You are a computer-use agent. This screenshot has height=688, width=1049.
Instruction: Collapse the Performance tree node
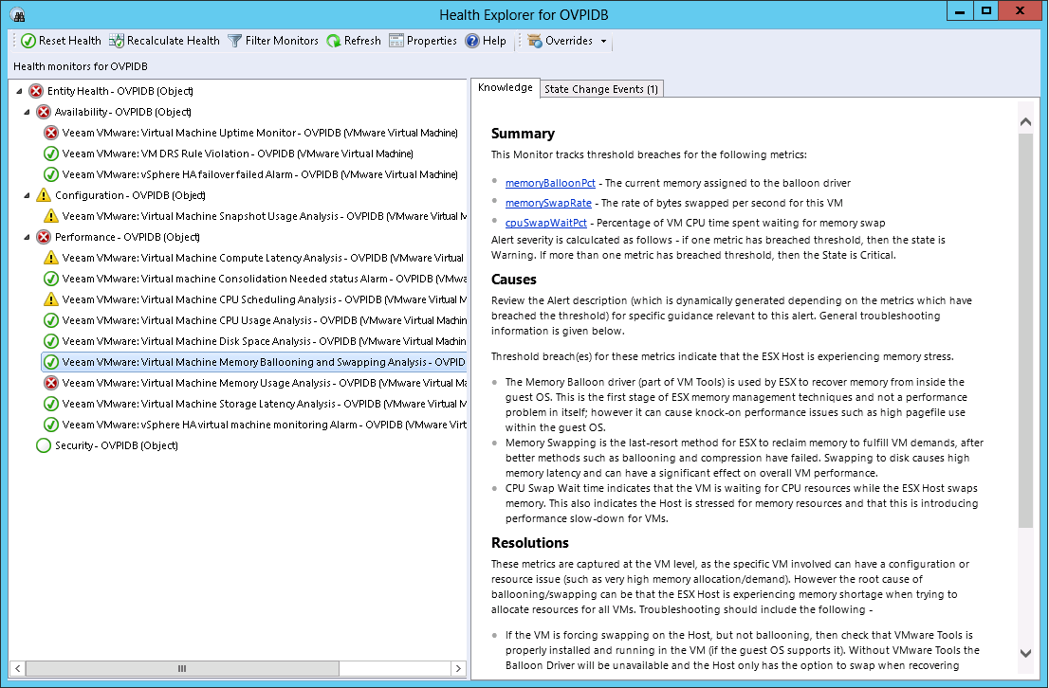[27, 237]
